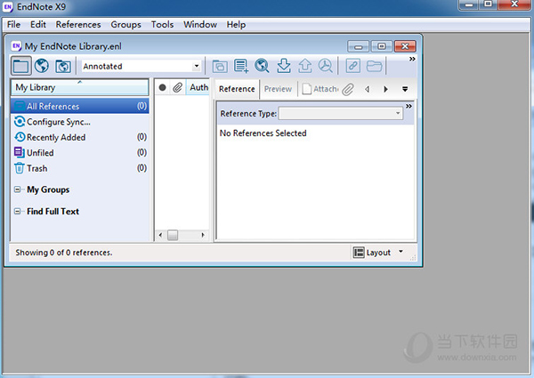Open the File menu

(13, 25)
